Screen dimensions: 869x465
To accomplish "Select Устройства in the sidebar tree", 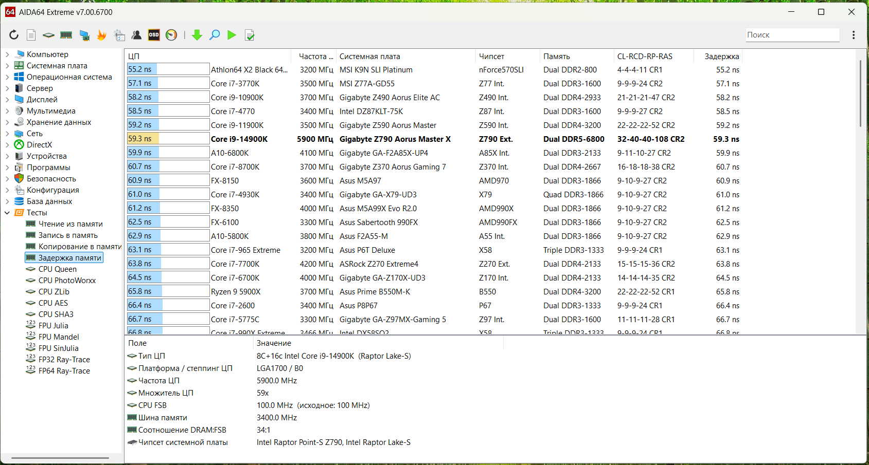I will pos(47,156).
